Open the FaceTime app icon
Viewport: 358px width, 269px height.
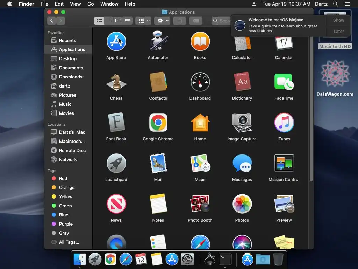point(284,82)
